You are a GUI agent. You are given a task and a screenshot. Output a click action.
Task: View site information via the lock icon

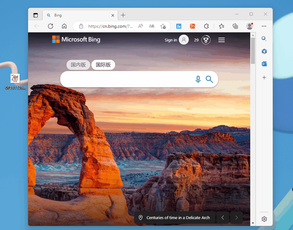coord(81,26)
